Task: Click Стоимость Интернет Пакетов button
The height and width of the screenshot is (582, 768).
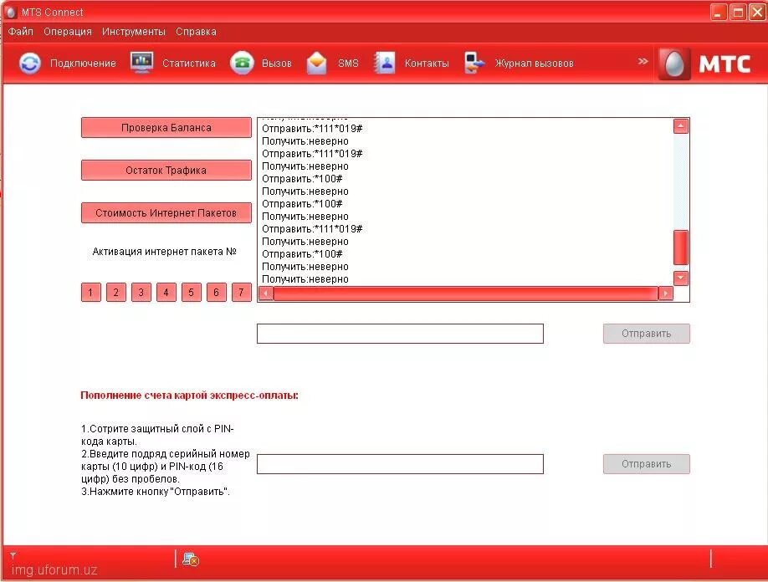Action: 166,213
